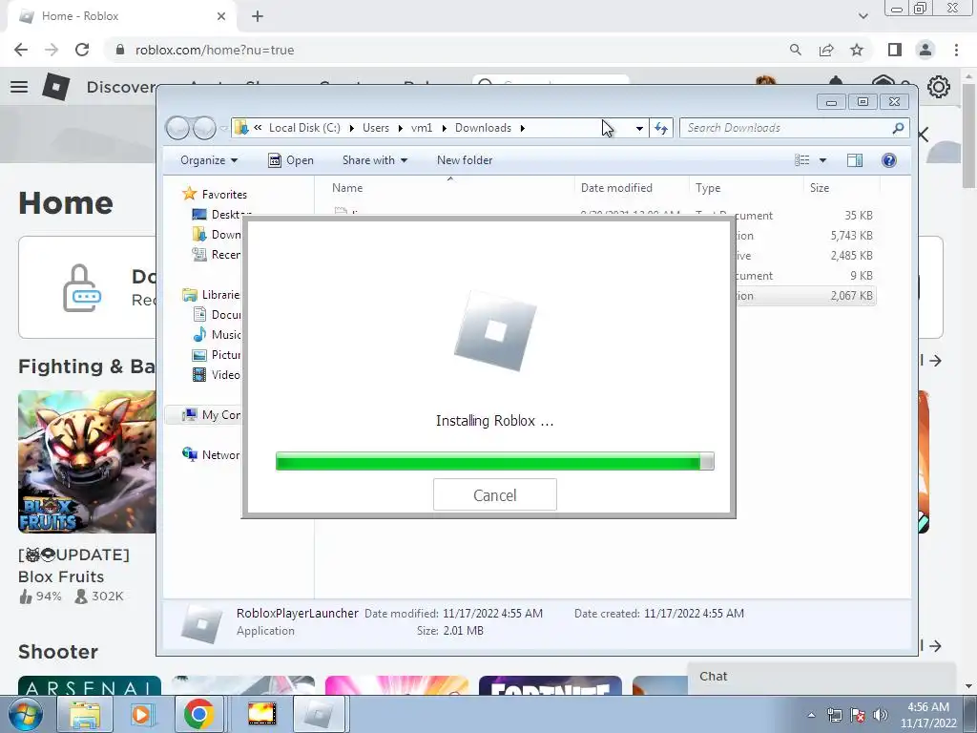Open Roblox settings gear icon

point(939,87)
